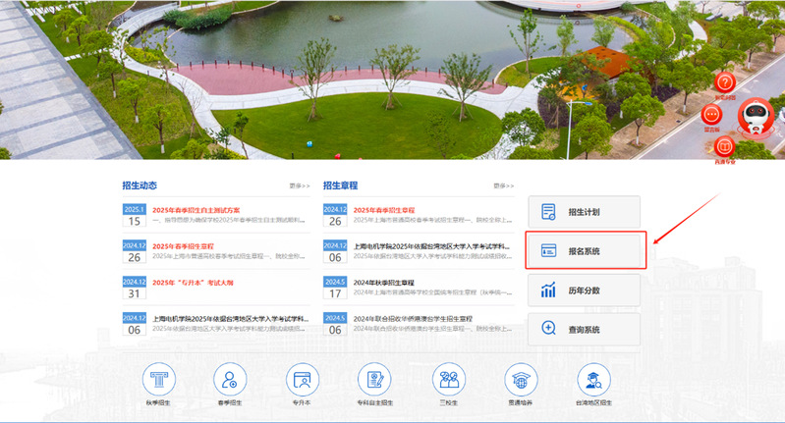Viewport: 785px width, 423px height.
Task: Open the 专科自主招生 icon
Action: pyautogui.click(x=375, y=379)
